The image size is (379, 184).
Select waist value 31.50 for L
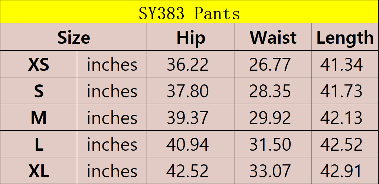tap(270, 145)
